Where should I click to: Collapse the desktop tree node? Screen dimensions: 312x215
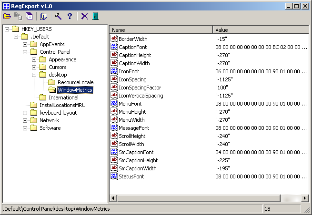tap(34, 75)
